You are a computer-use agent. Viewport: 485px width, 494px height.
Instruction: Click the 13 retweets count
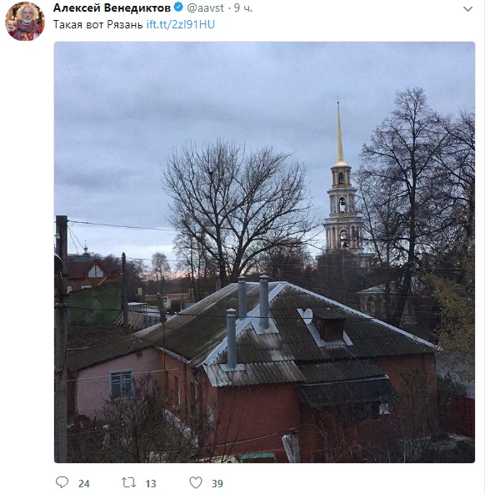point(151,483)
